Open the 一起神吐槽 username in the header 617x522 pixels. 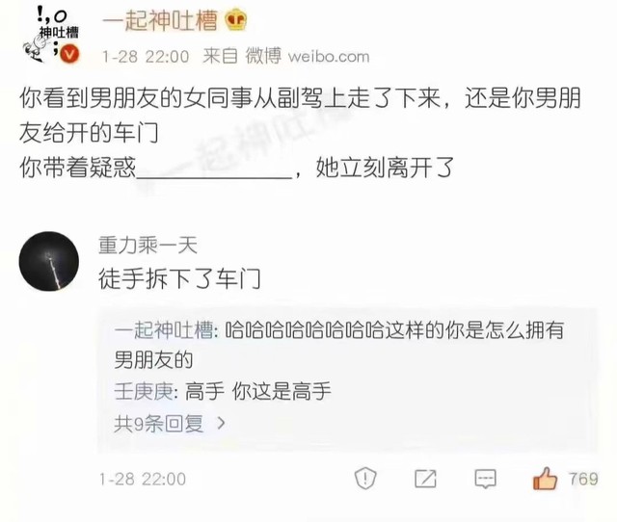tap(160, 20)
